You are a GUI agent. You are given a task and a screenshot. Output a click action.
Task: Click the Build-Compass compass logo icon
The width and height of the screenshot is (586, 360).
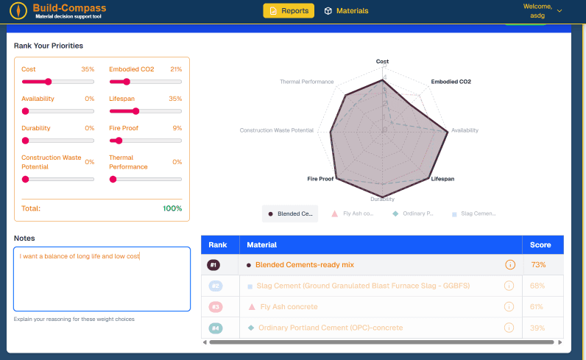click(x=18, y=11)
